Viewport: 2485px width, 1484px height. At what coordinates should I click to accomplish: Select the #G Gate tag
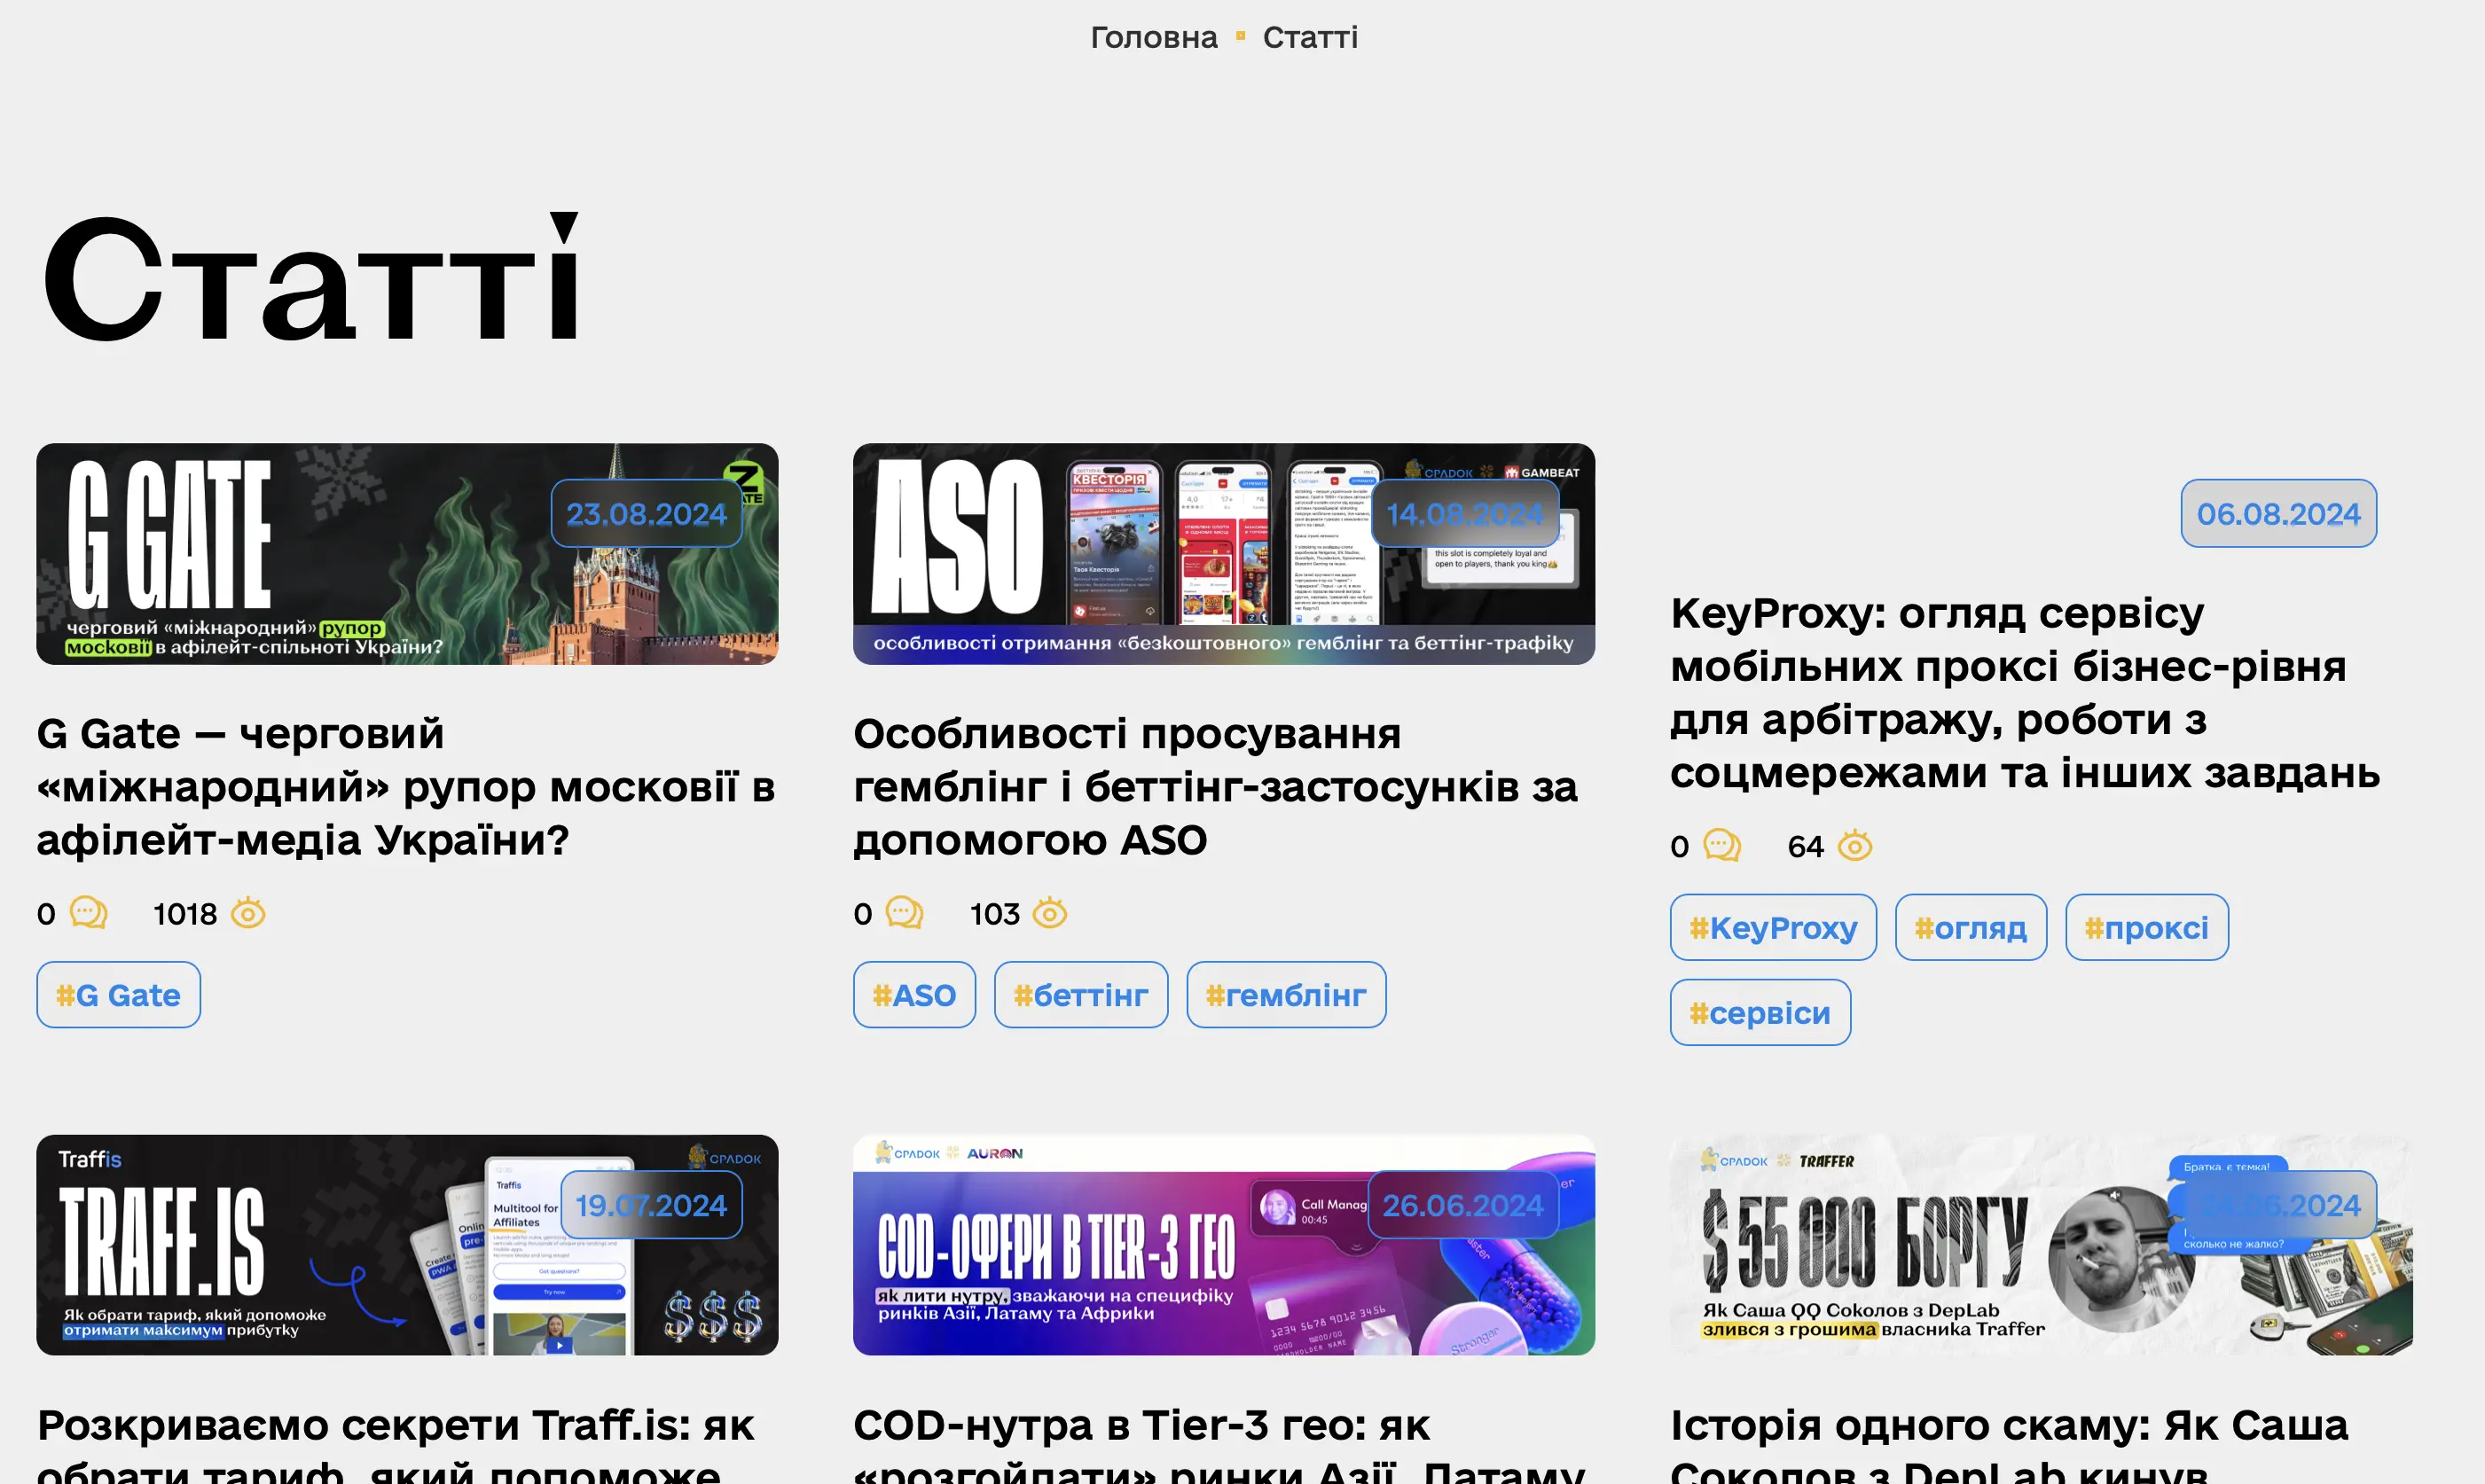pos(118,995)
